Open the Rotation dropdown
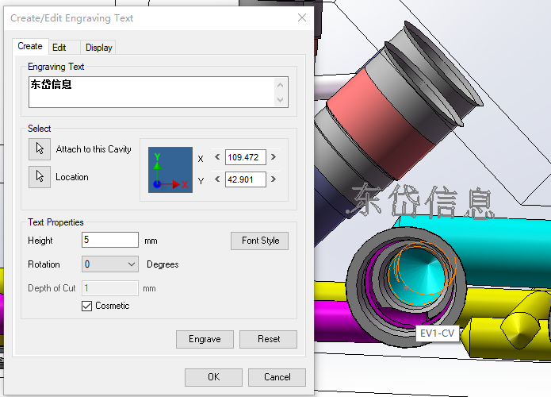Screen dimensions: 551x397 tap(110, 264)
